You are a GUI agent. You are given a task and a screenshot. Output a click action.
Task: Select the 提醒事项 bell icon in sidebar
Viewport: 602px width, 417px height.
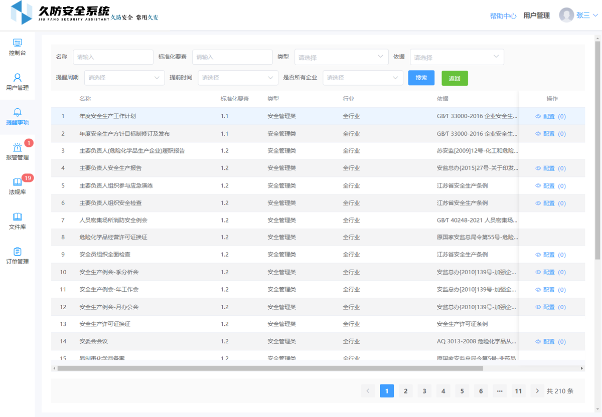[x=18, y=112]
